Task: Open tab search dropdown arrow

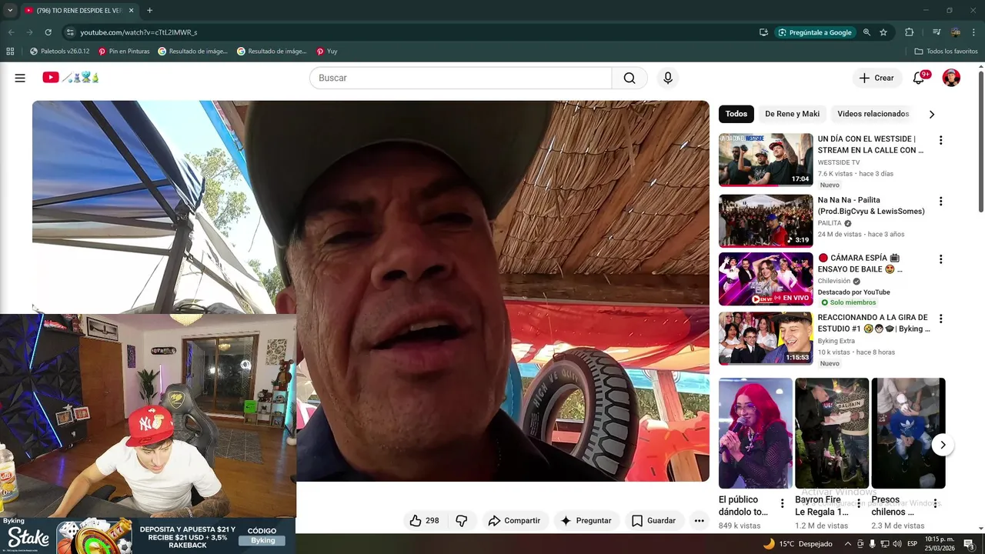Action: coord(10,11)
